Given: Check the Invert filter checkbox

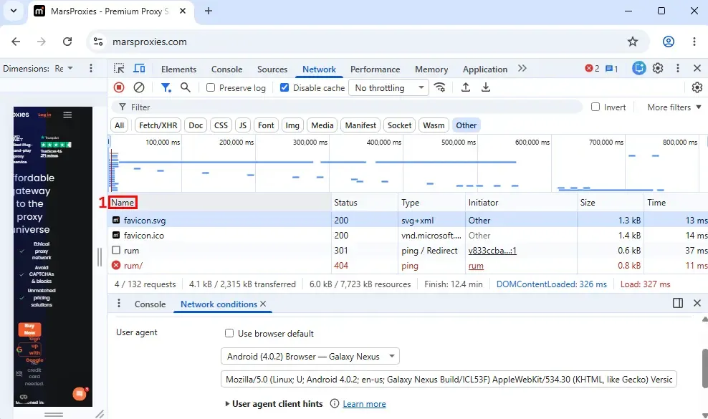Looking at the screenshot, I should pos(595,107).
